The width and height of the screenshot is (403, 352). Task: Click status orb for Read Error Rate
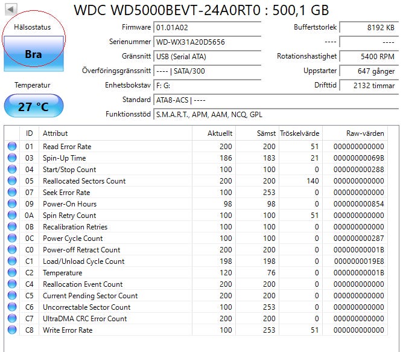[12, 146]
